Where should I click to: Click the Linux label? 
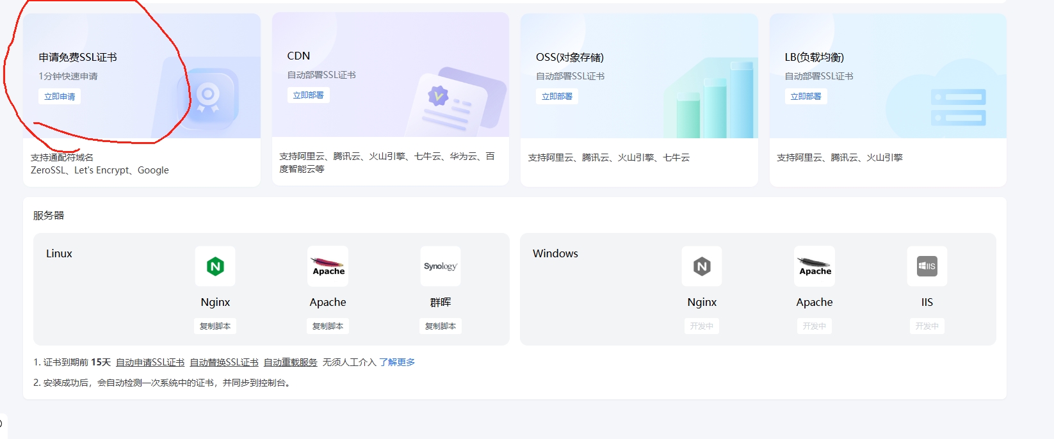click(x=59, y=254)
